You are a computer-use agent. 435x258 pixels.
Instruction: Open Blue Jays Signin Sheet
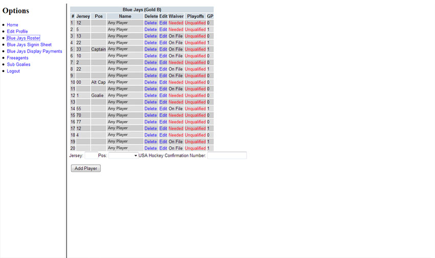pos(29,44)
